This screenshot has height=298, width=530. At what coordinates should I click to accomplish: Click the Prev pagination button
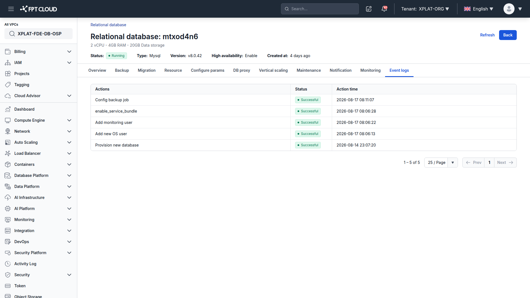point(473,163)
